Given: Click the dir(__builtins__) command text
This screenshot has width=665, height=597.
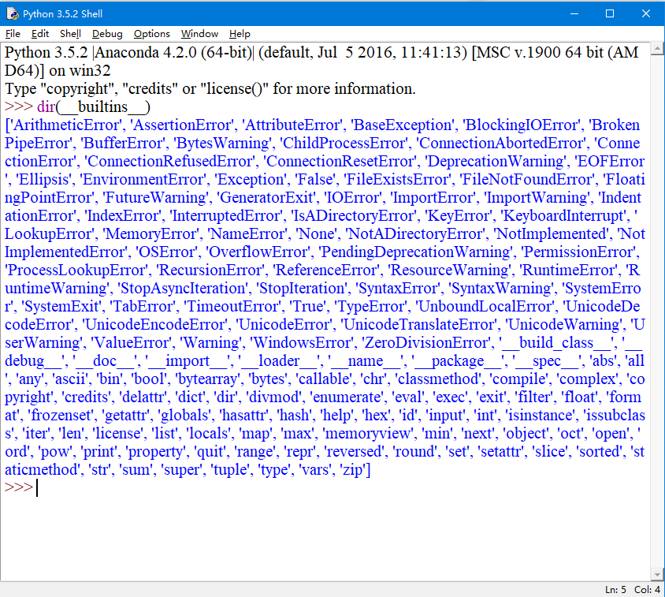Looking at the screenshot, I should 94,107.
